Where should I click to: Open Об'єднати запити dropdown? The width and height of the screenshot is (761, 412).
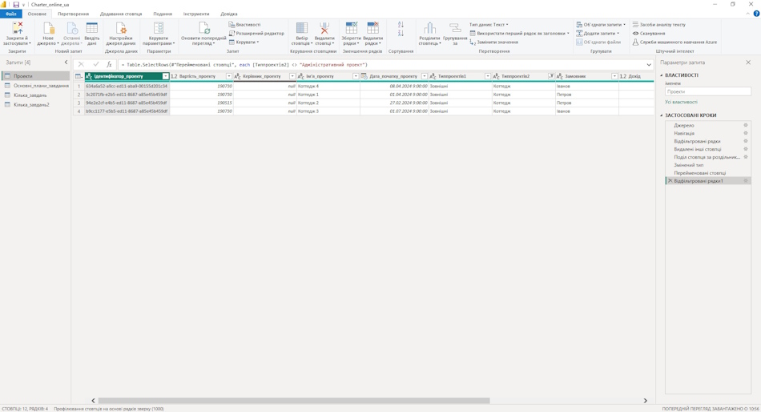click(x=601, y=24)
